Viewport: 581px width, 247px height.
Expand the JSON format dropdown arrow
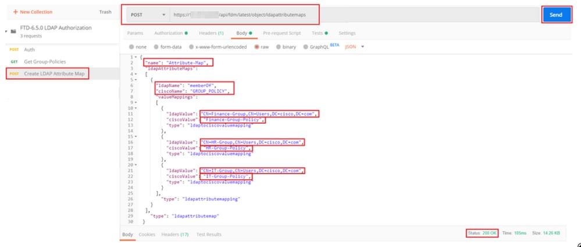click(x=363, y=47)
